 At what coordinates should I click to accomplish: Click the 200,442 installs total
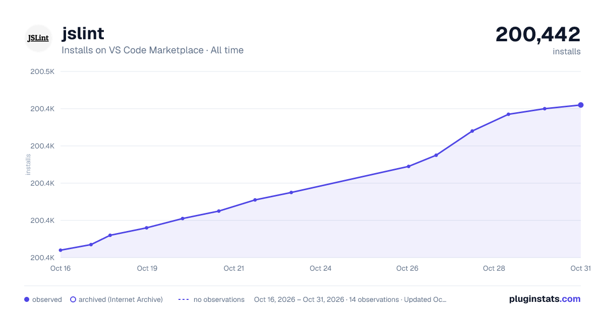click(x=538, y=34)
